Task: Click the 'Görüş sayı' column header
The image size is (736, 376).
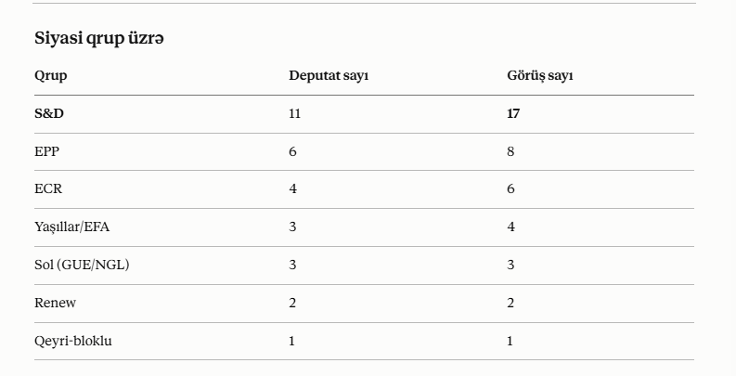Action: [x=540, y=76]
